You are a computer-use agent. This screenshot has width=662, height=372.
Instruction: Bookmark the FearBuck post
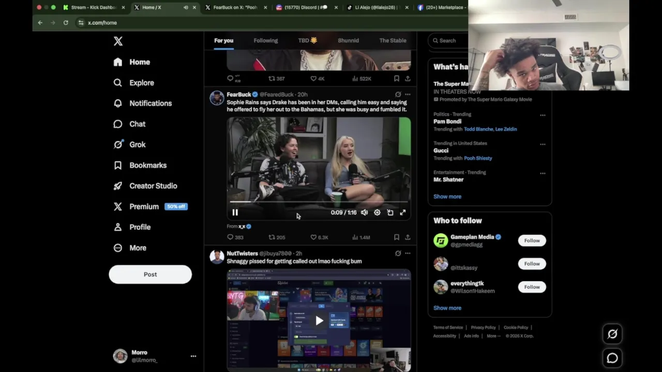pos(396,237)
